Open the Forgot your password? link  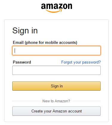pos(81,62)
